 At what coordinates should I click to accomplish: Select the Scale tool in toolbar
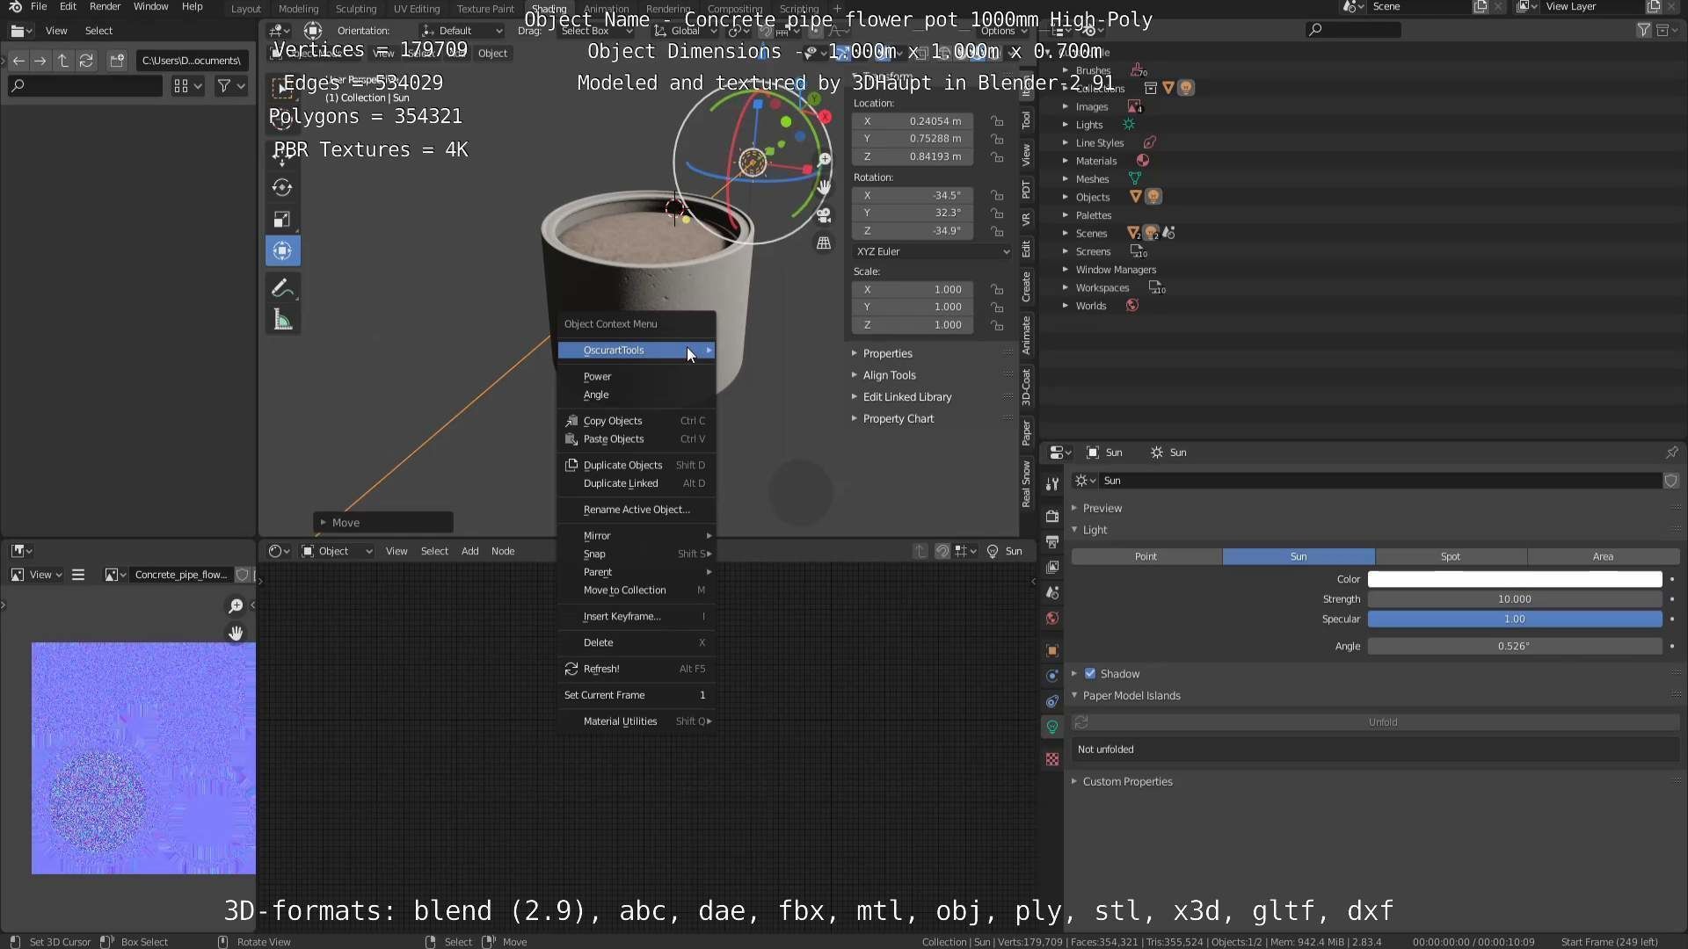[x=282, y=220]
